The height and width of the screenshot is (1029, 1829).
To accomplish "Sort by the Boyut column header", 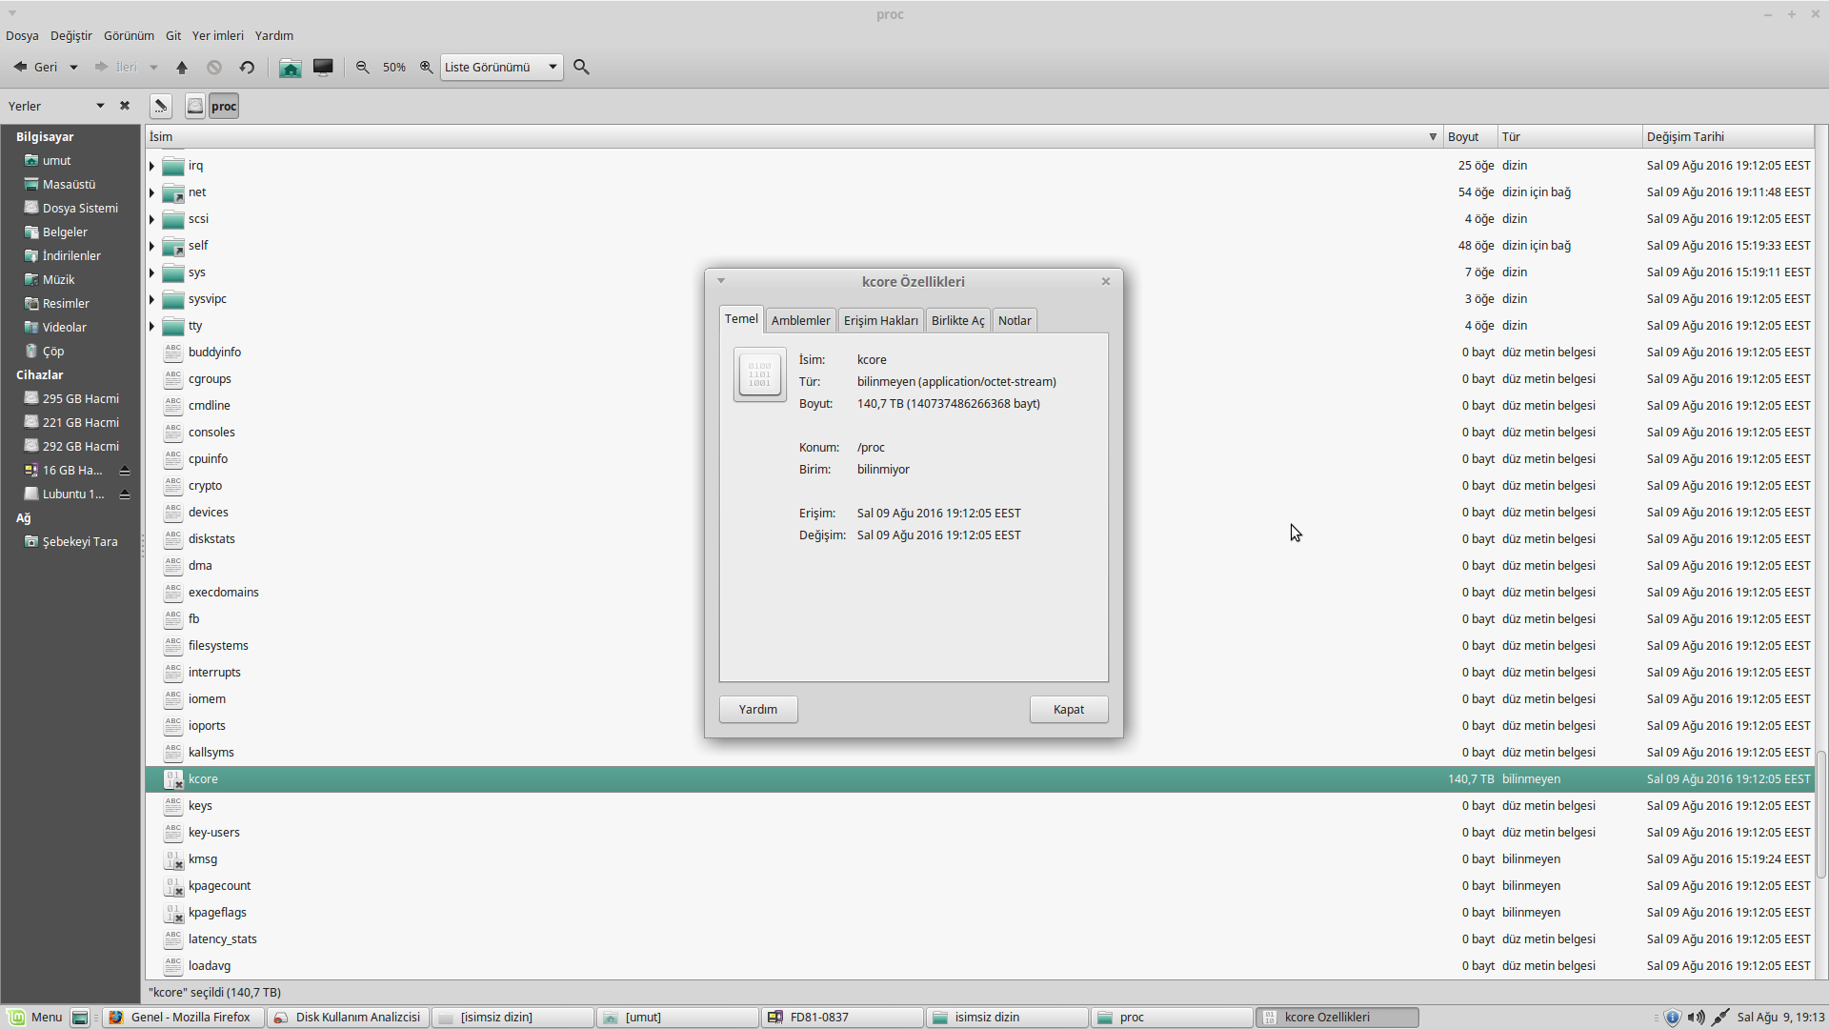I will click(1470, 137).
